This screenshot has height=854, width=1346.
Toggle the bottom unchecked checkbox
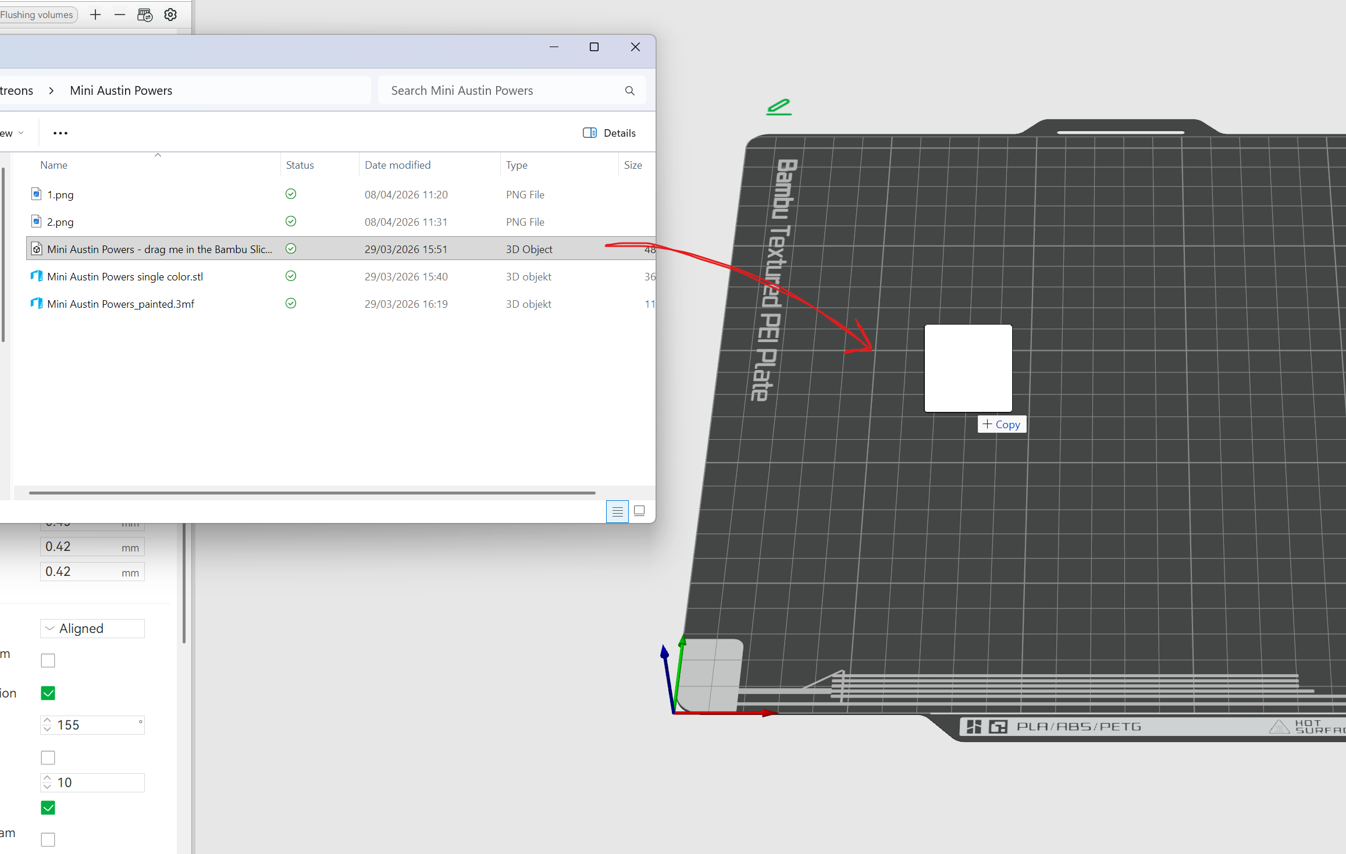pyautogui.click(x=48, y=839)
